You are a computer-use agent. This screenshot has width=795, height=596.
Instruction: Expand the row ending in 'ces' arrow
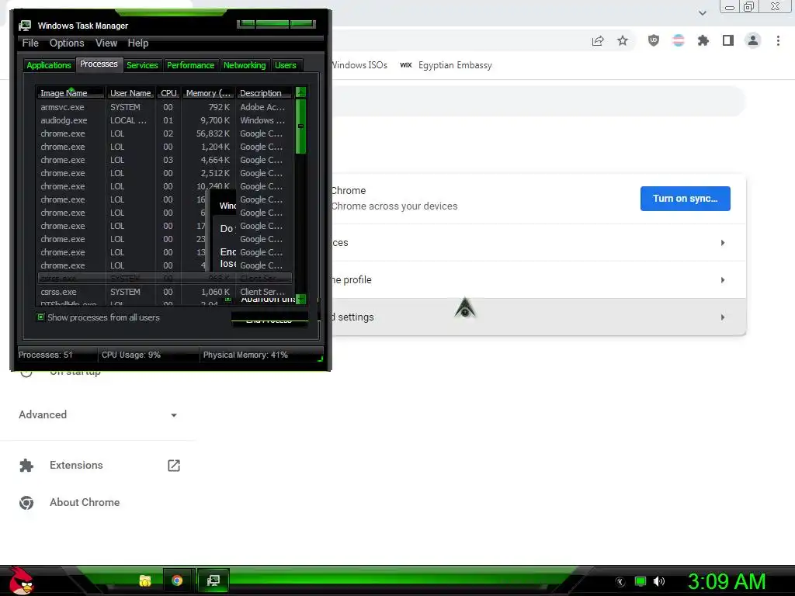(x=723, y=243)
